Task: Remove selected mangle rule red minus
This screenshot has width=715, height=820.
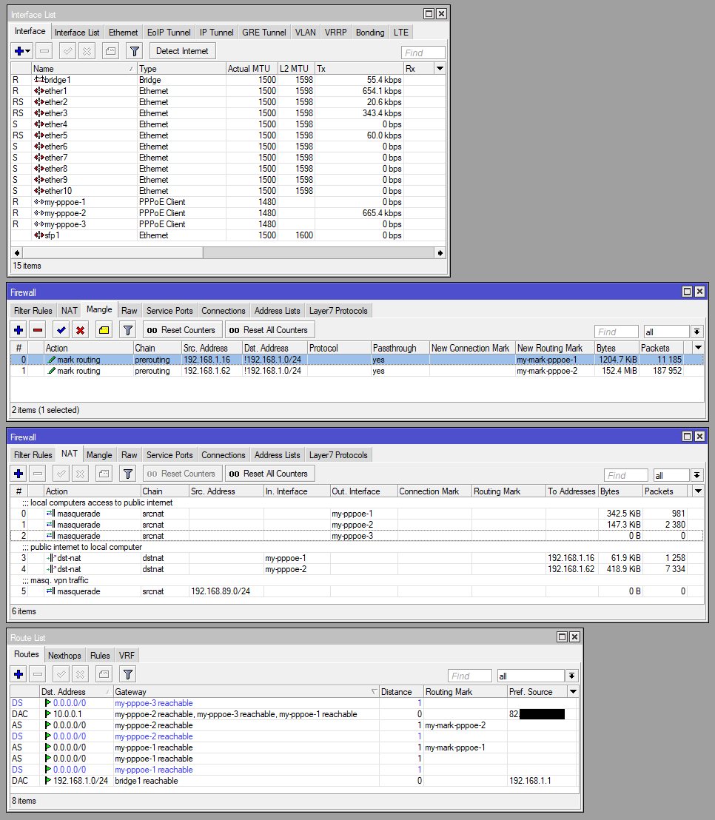Action: (x=38, y=330)
